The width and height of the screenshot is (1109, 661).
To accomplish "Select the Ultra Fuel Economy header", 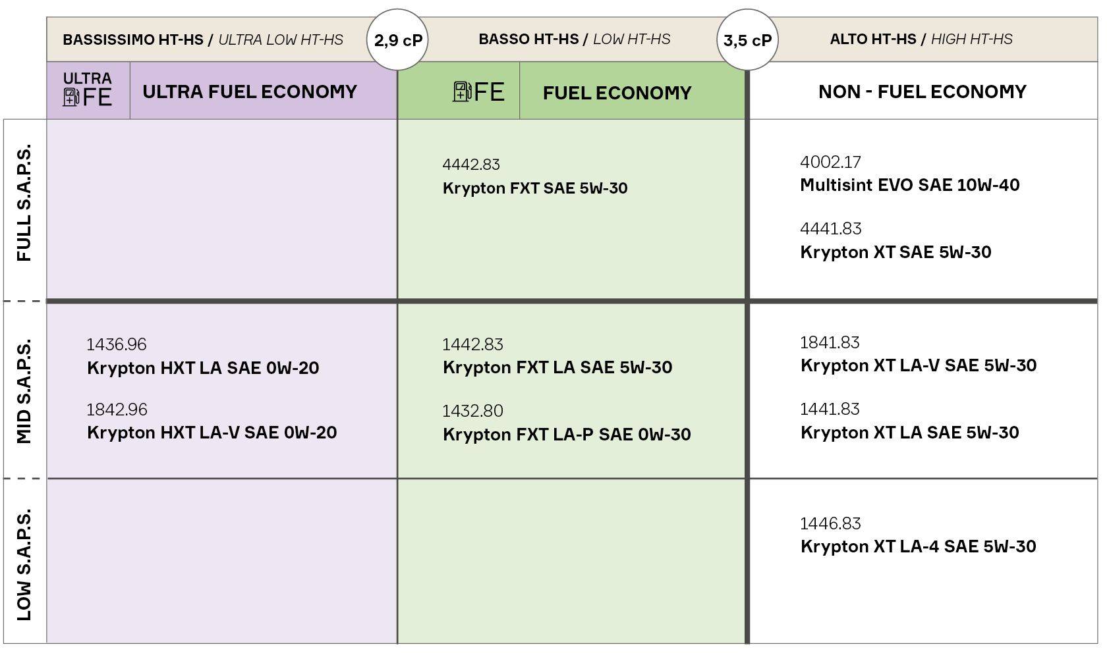I will [x=250, y=92].
